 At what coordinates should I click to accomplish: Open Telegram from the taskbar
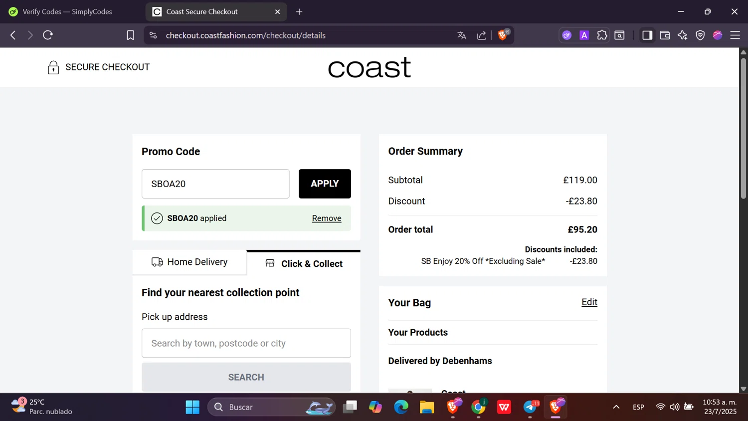tap(531, 407)
